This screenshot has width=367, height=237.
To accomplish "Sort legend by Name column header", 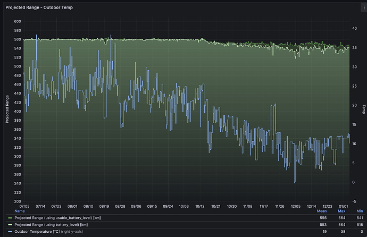I will click(x=20, y=211).
